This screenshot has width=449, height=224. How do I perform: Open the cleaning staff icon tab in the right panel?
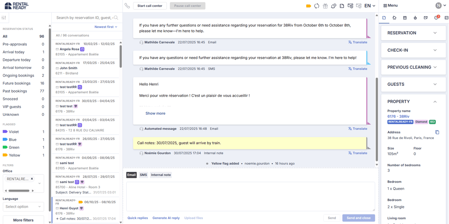(415, 18)
